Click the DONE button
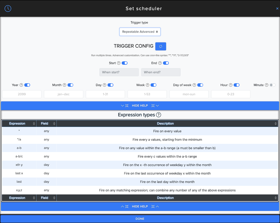The height and width of the screenshot is (223, 280). click(140, 219)
